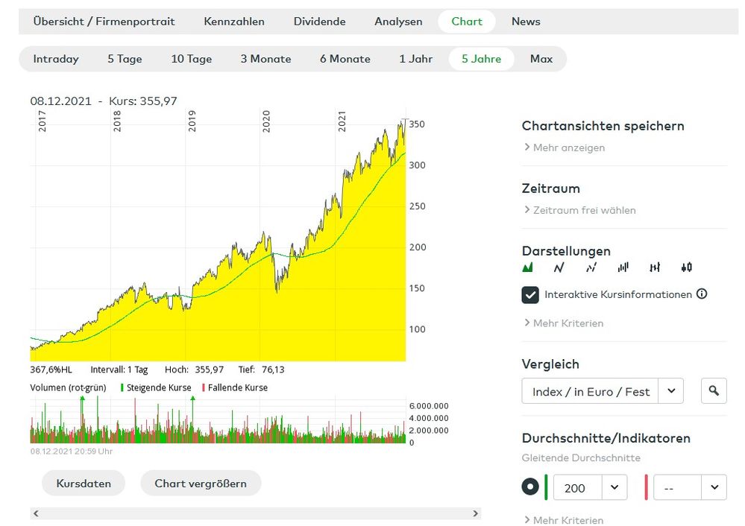
Task: Select the dashed line chart display icon
Action: click(591, 267)
